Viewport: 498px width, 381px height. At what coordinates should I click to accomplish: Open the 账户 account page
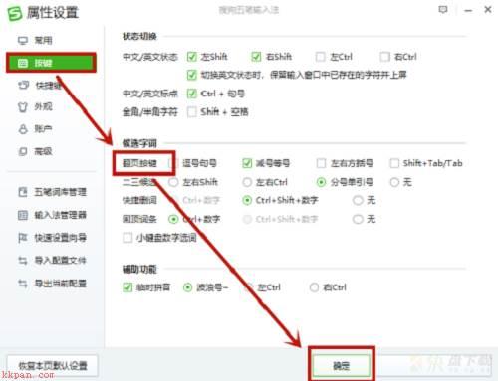(x=35, y=129)
